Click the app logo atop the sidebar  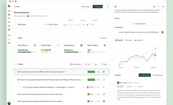click(9, 6)
